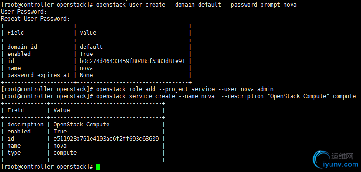Click the "Field" header of the first table
The image size is (361, 172).
click(x=15, y=33)
